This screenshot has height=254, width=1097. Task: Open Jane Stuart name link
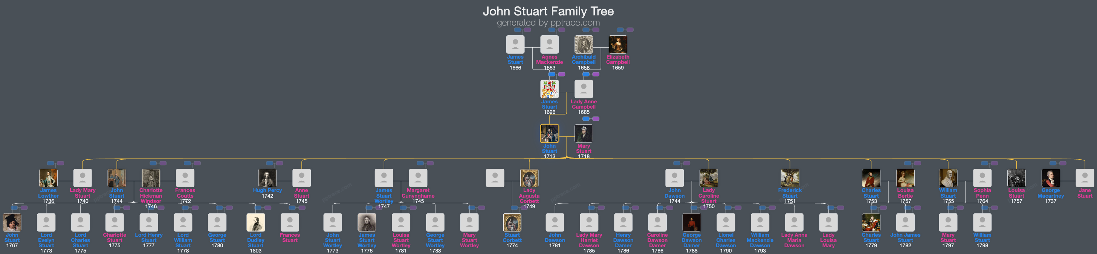[1085, 193]
